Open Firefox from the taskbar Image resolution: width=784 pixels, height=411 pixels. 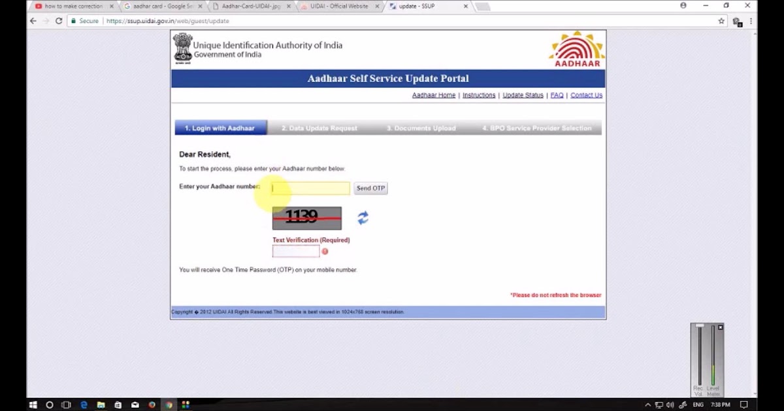[152, 404]
